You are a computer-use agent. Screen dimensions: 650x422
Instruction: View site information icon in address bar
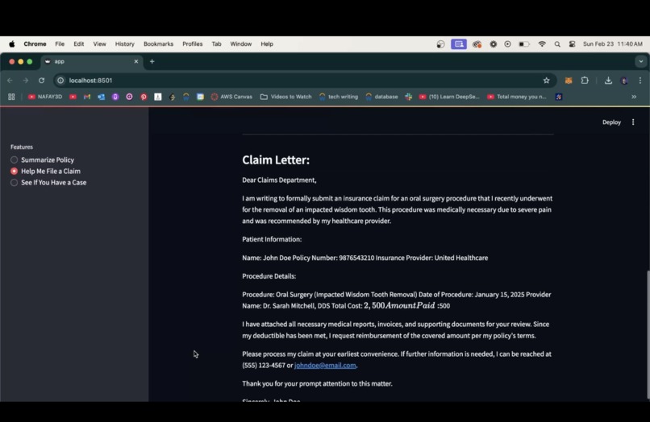point(60,81)
